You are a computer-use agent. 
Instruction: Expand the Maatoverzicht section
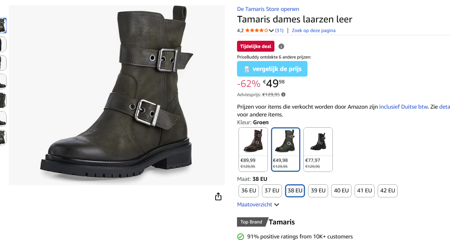tap(254, 205)
